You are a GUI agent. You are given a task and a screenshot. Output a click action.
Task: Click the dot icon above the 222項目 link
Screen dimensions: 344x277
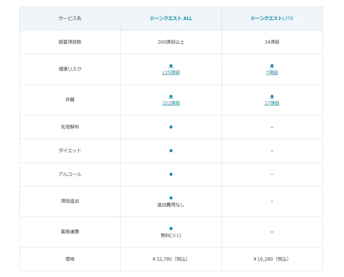click(x=171, y=96)
